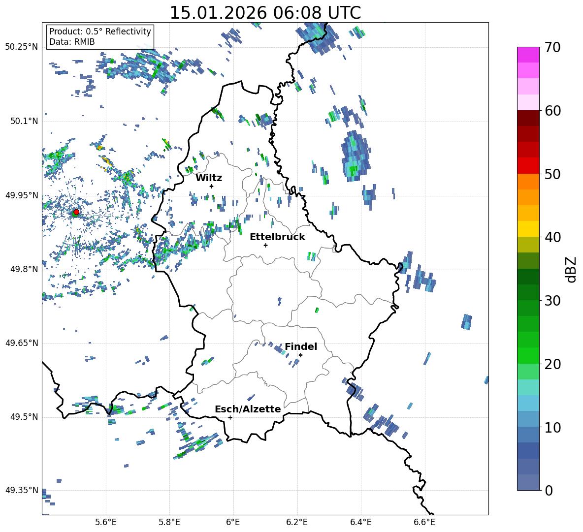
Task: Pick the yellow colorbar swatch above 40
Action: click(528, 229)
